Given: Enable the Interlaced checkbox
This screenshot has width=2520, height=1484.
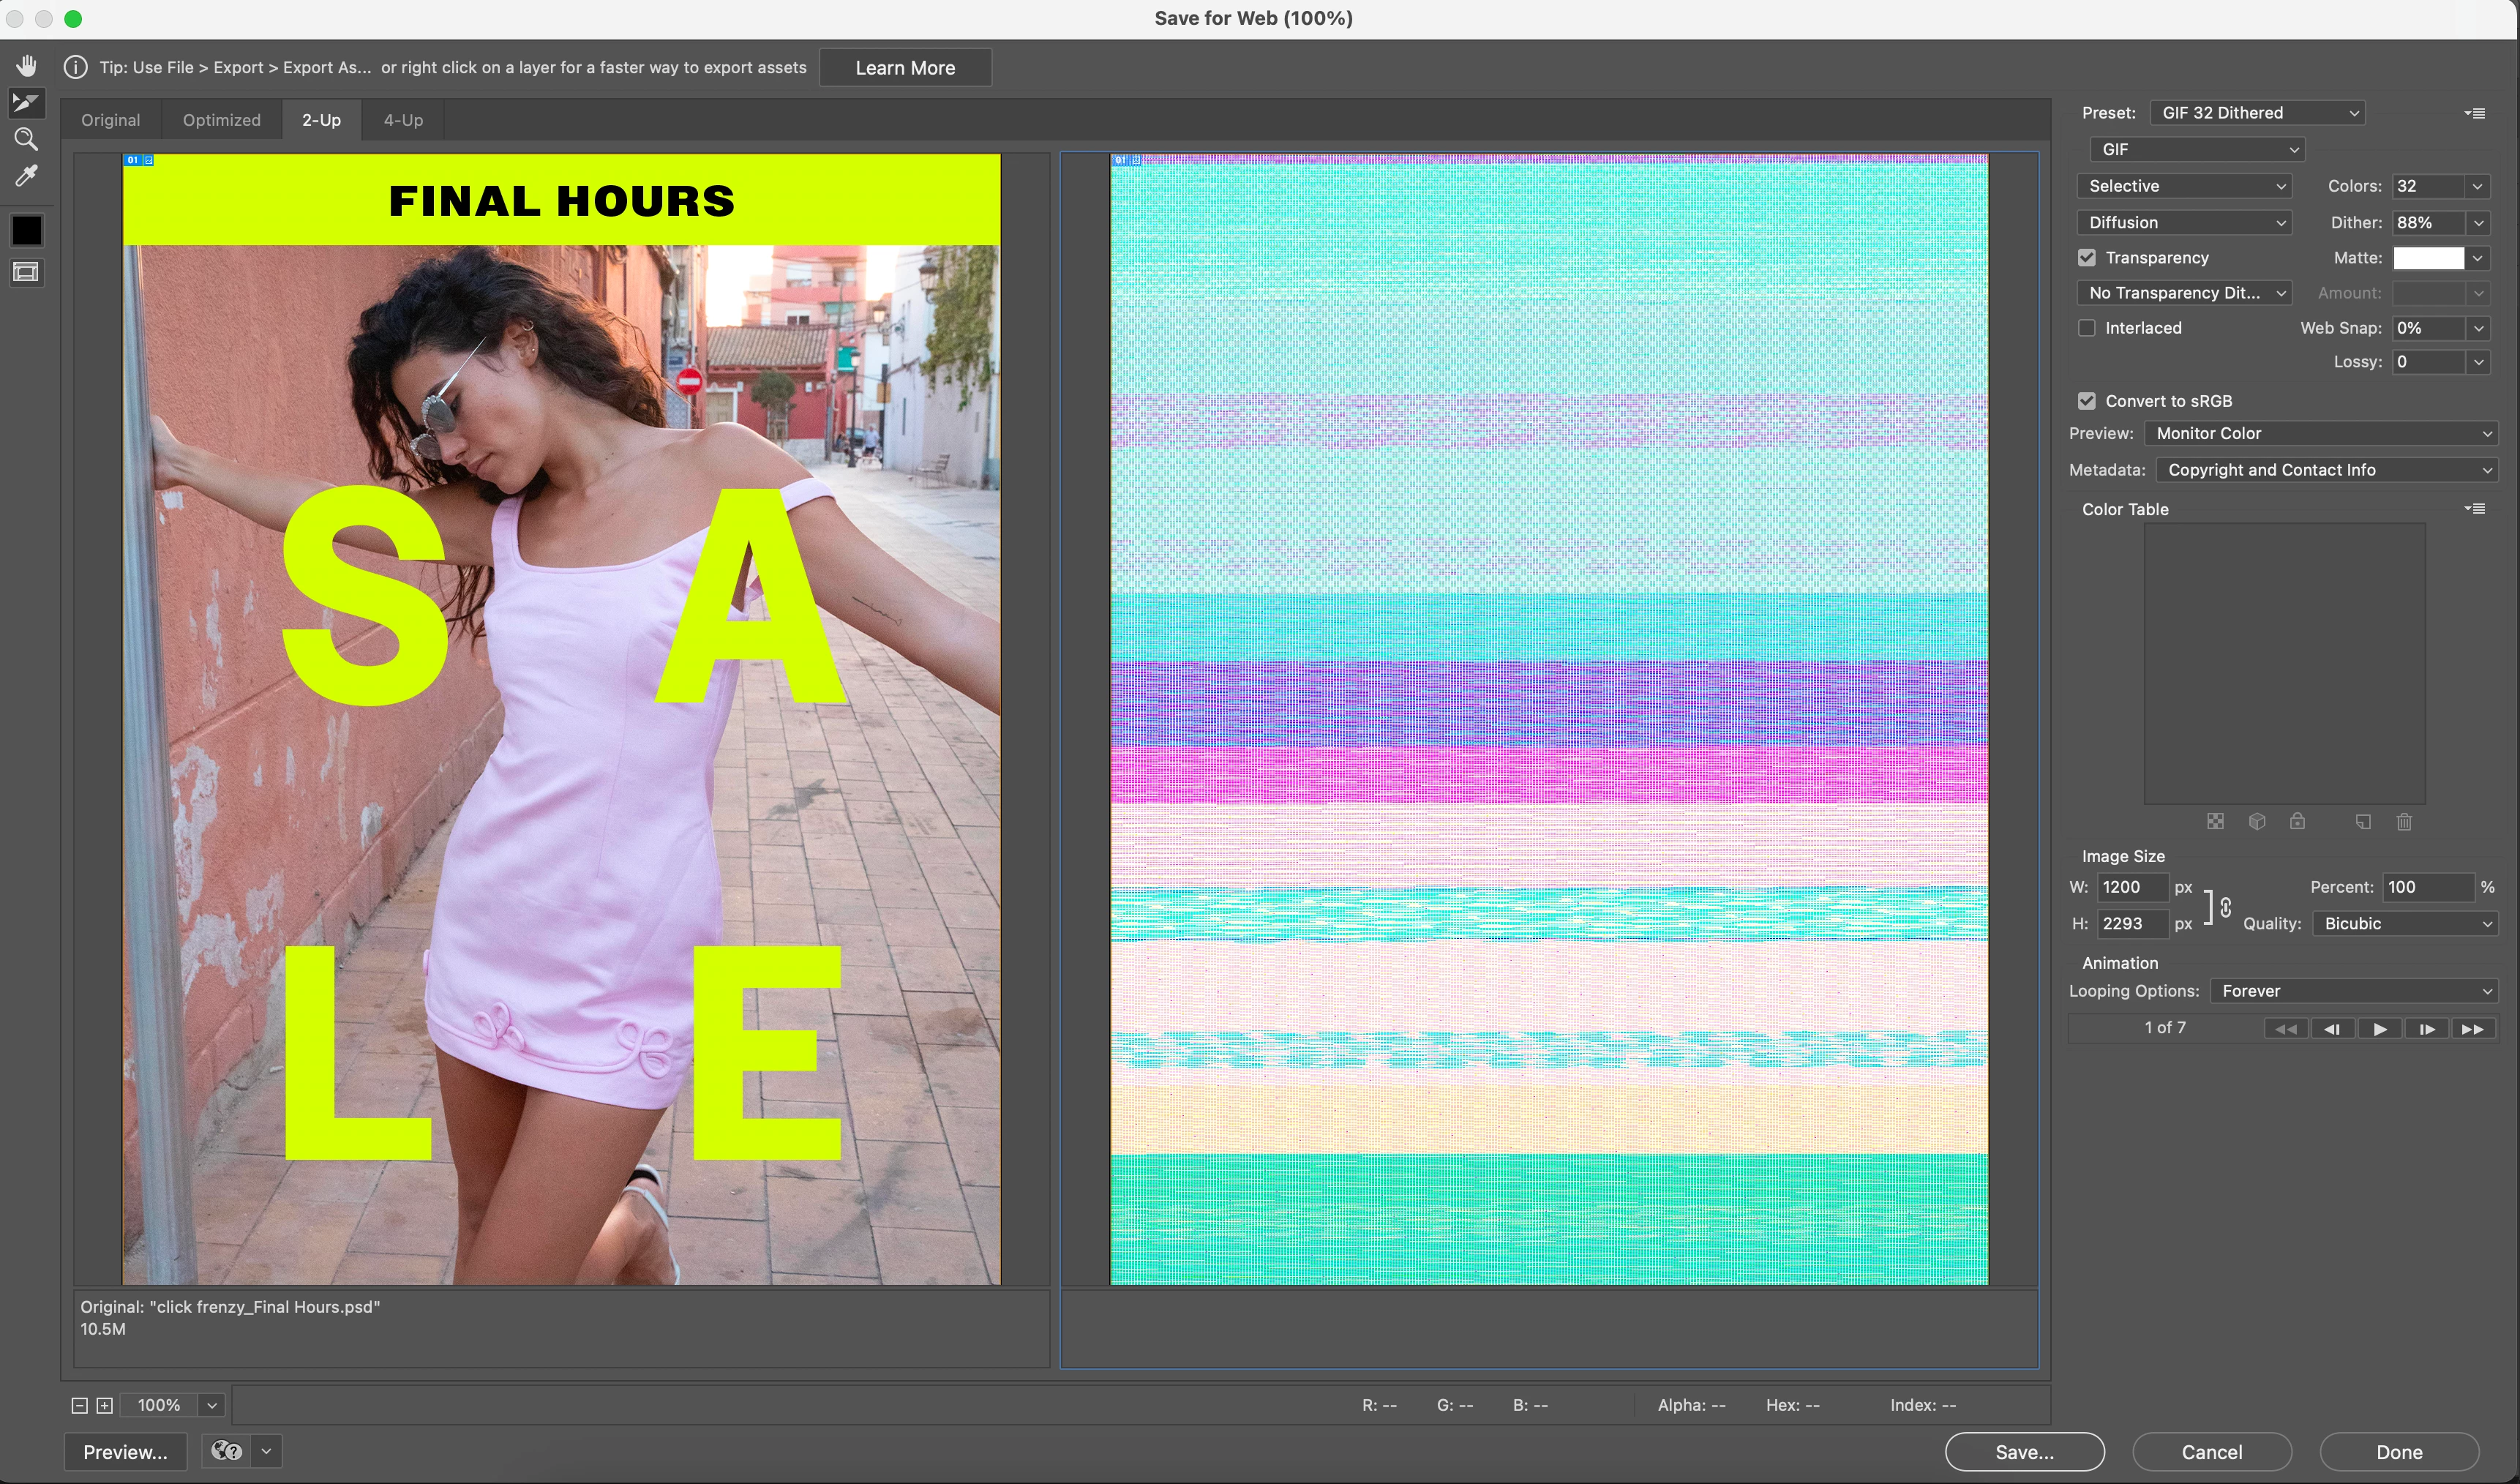Looking at the screenshot, I should [x=2087, y=328].
